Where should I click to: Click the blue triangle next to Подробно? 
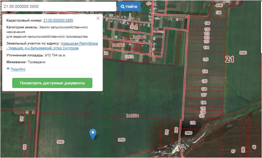8,69
